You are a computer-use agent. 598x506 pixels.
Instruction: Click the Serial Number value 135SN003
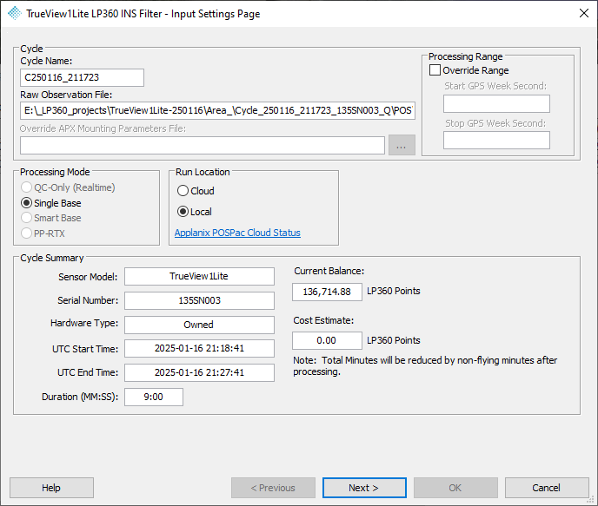(x=199, y=300)
